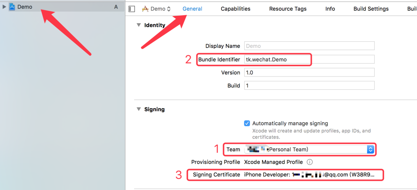Click the Identity section heading
This screenshot has width=417, height=190.
[x=155, y=25]
